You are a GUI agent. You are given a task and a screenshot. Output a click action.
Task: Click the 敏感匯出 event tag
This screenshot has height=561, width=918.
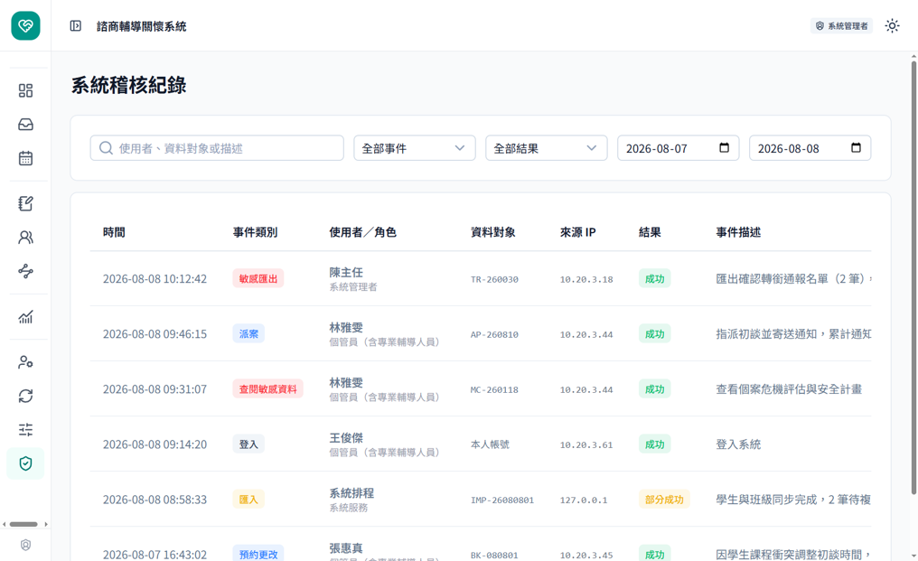click(258, 279)
